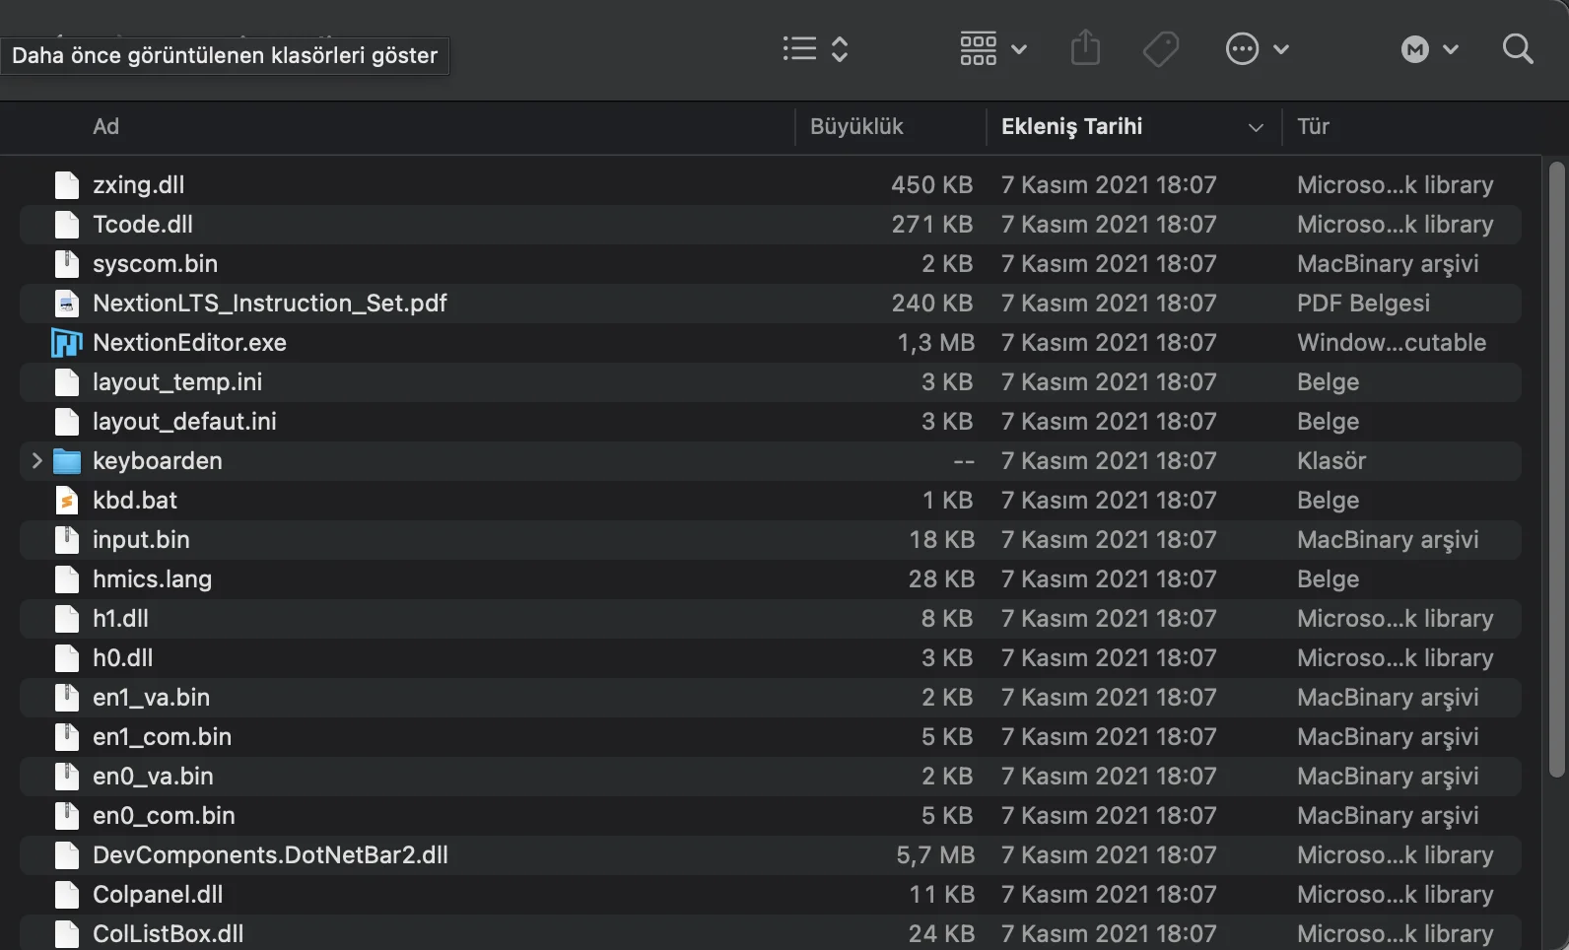The height and width of the screenshot is (950, 1569).
Task: Click the Klasör type cell
Action: 1330,460
